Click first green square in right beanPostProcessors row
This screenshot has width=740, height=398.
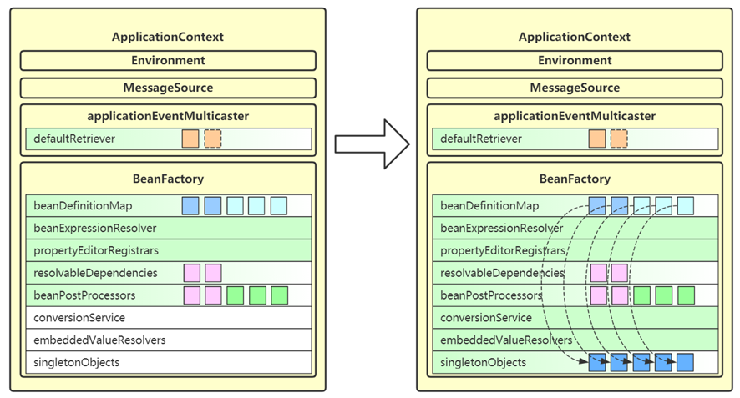point(641,295)
